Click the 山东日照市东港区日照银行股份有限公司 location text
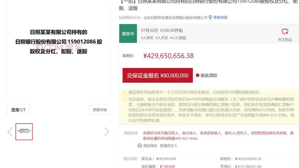Image resolution: width=299 pixels, height=168 pixels. (175, 18)
